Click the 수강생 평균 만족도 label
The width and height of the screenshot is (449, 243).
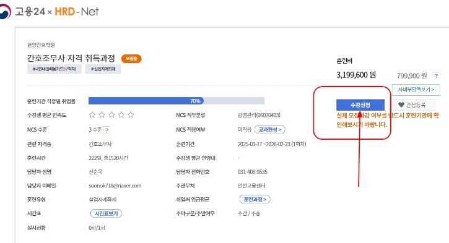click(46, 115)
